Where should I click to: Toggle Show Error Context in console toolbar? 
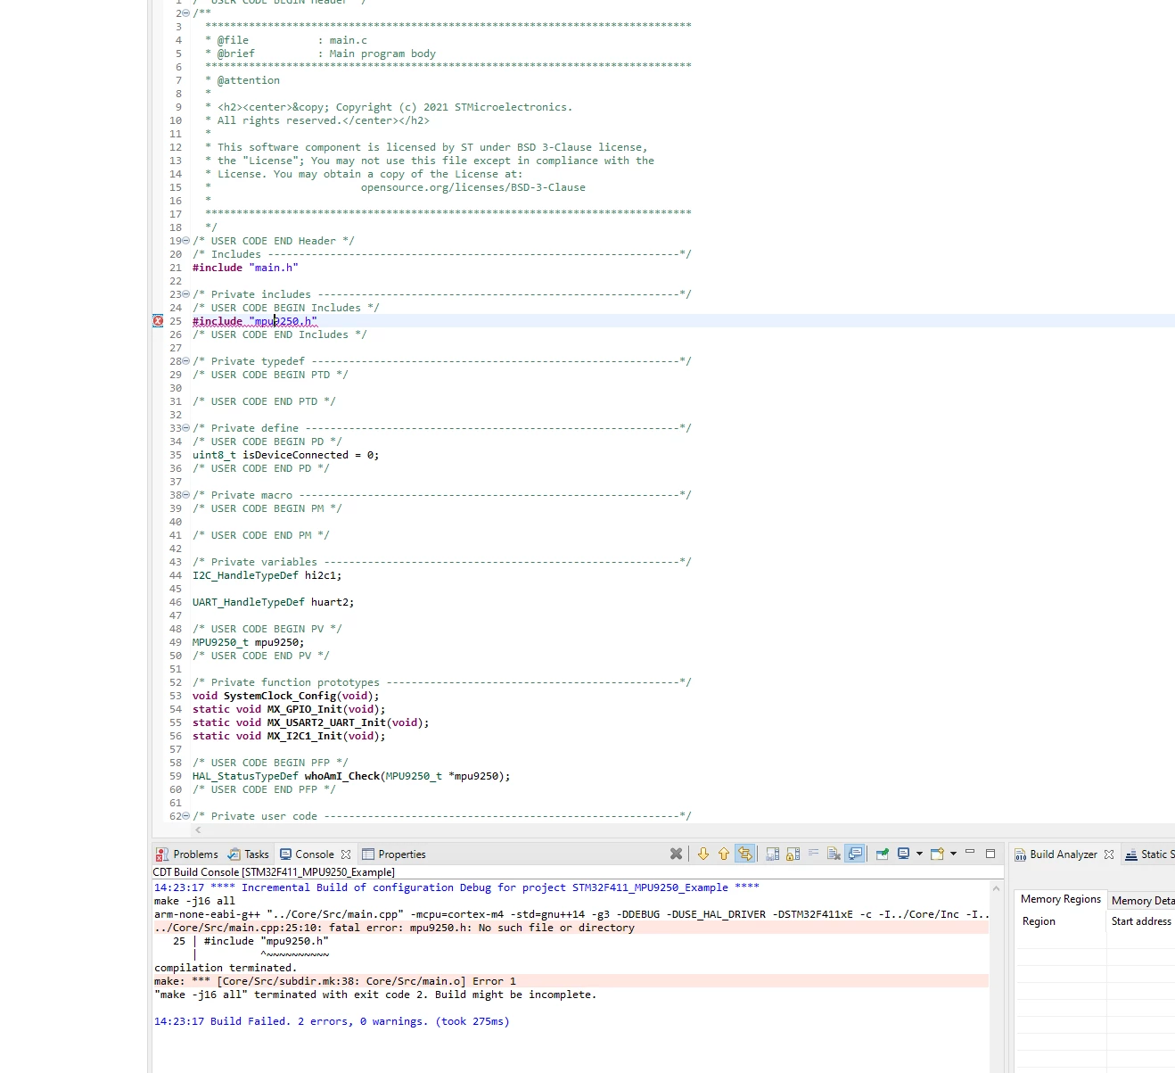pyautogui.click(x=744, y=854)
